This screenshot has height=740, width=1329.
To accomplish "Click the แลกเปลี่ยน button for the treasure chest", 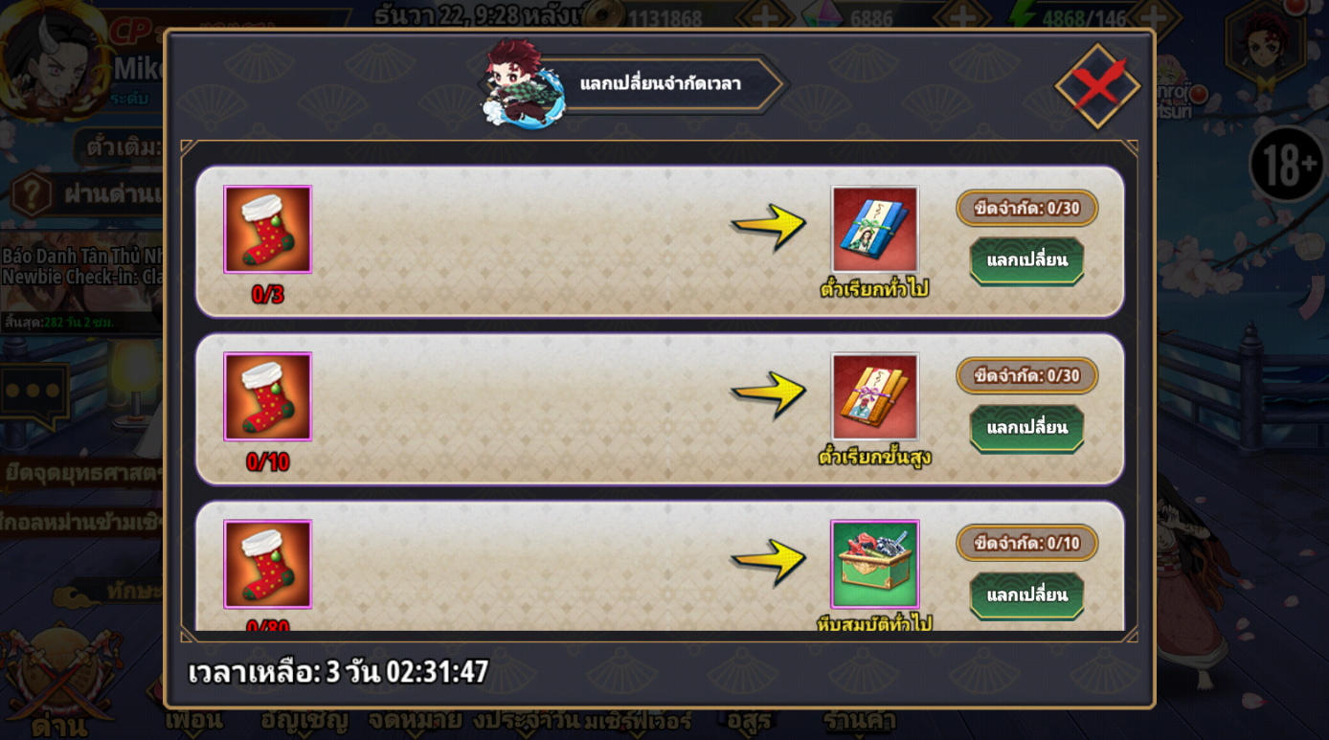I will pyautogui.click(x=1026, y=595).
